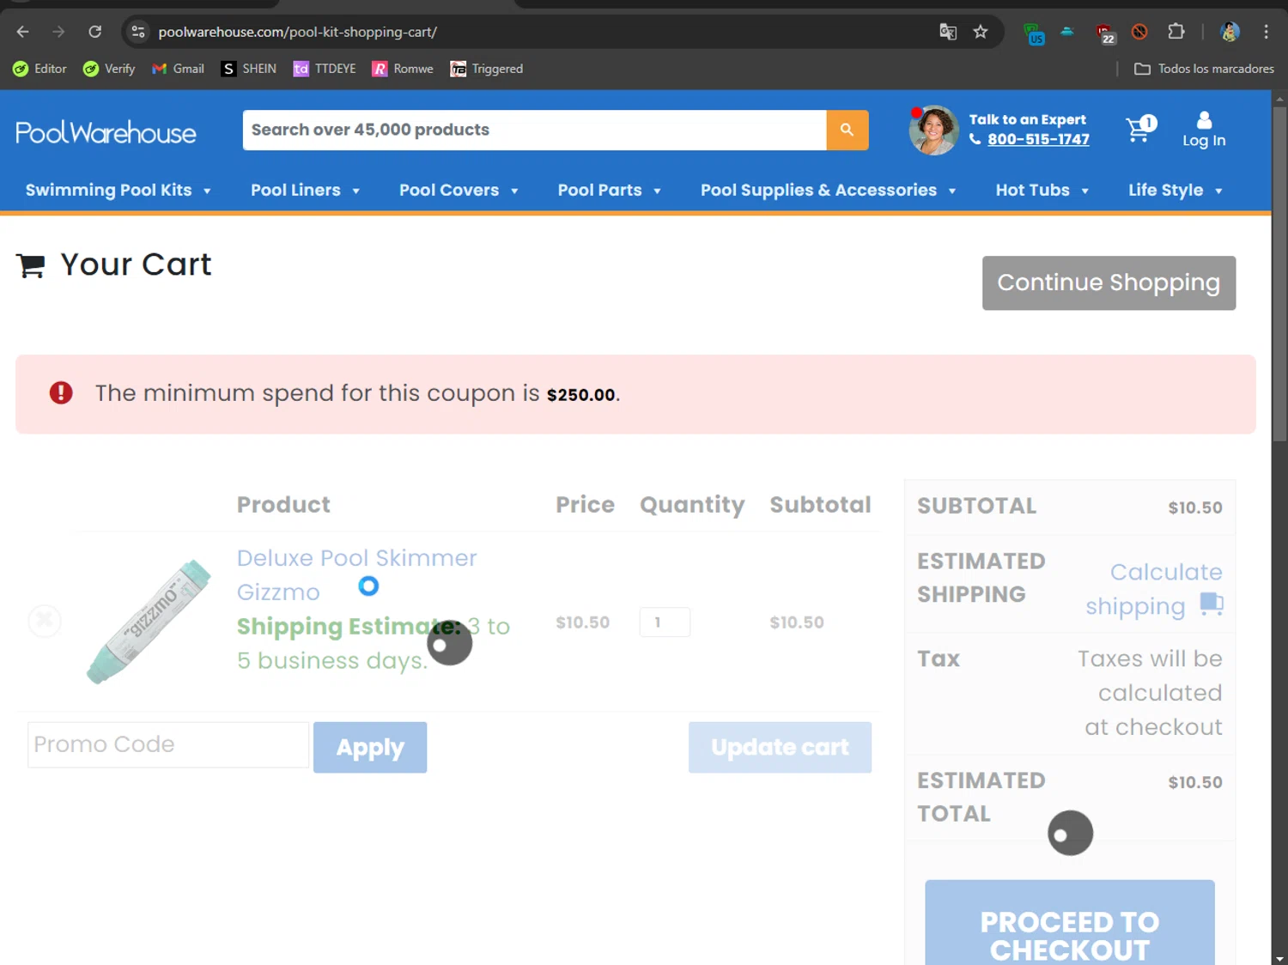The width and height of the screenshot is (1288, 965).
Task: Click the expert's portrait photo
Action: 934,130
